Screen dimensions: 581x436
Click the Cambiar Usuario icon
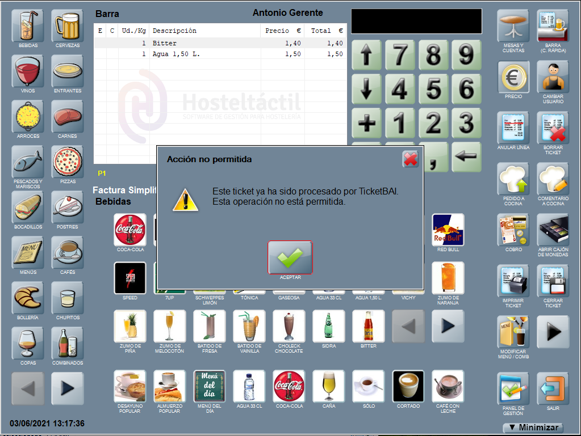pos(553,77)
